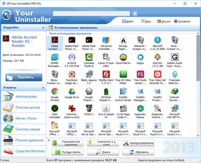Click the Удалить uninstall button
This screenshot has width=201, height=163.
point(24,77)
